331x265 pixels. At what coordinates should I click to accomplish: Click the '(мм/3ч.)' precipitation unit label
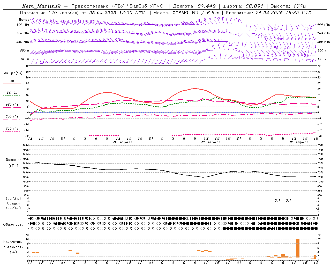[13, 198]
